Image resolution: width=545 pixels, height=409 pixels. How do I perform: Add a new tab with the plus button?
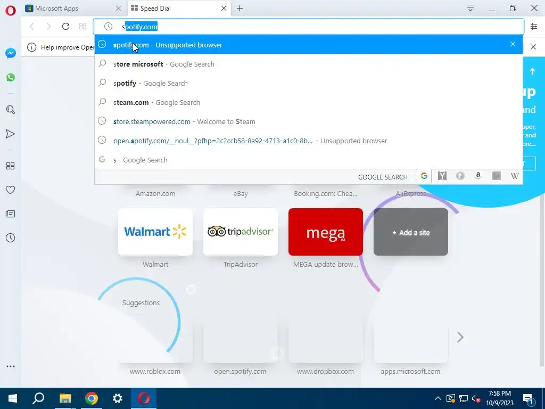240,9
